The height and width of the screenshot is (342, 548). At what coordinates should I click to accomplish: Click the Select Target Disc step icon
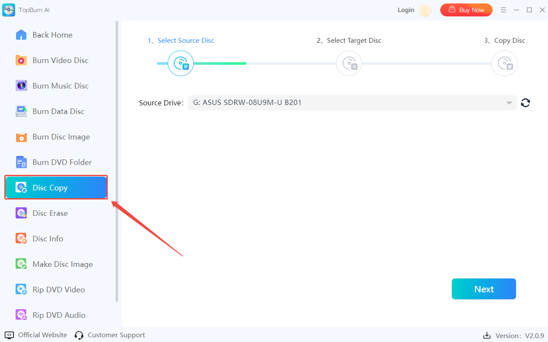pos(349,63)
